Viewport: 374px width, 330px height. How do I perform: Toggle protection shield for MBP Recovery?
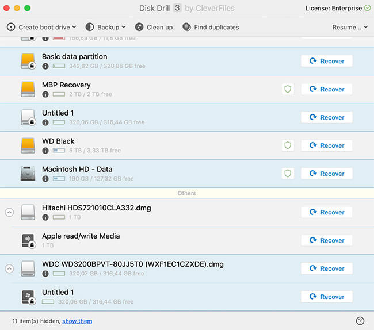pyautogui.click(x=288, y=89)
